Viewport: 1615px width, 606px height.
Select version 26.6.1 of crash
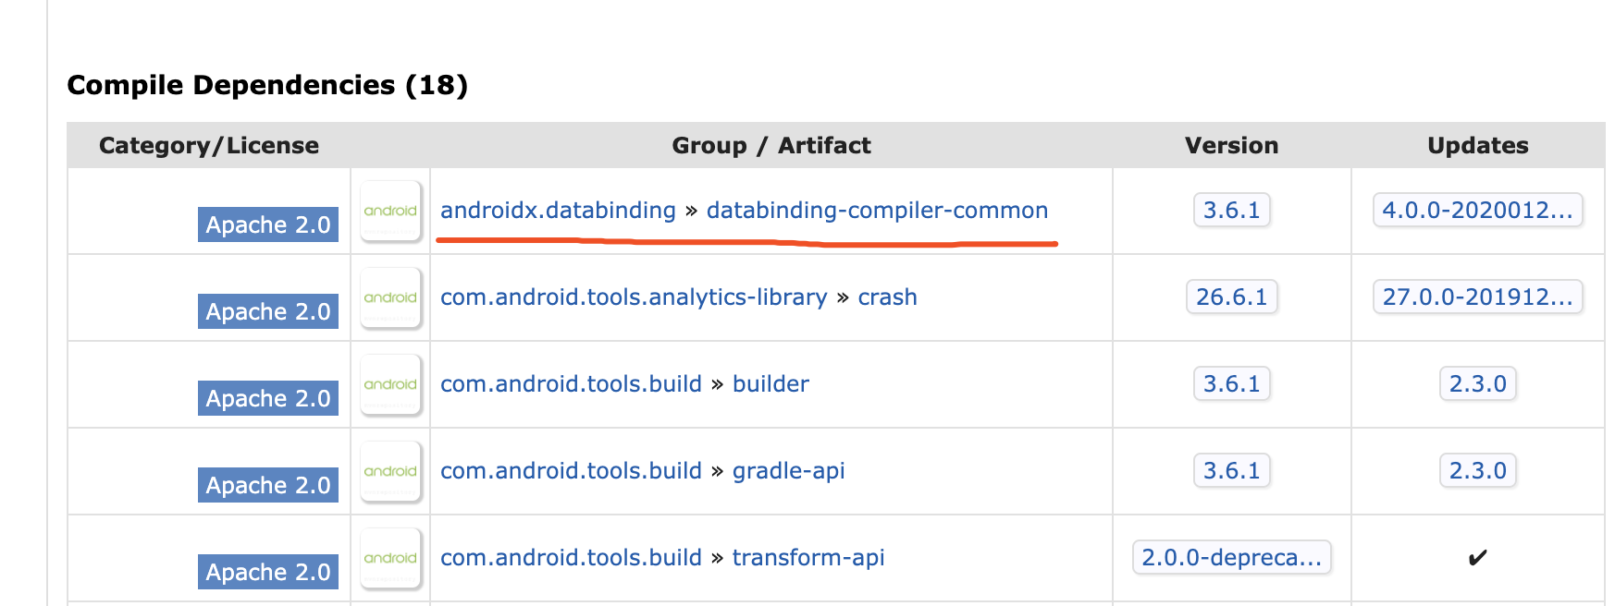coord(1231,297)
